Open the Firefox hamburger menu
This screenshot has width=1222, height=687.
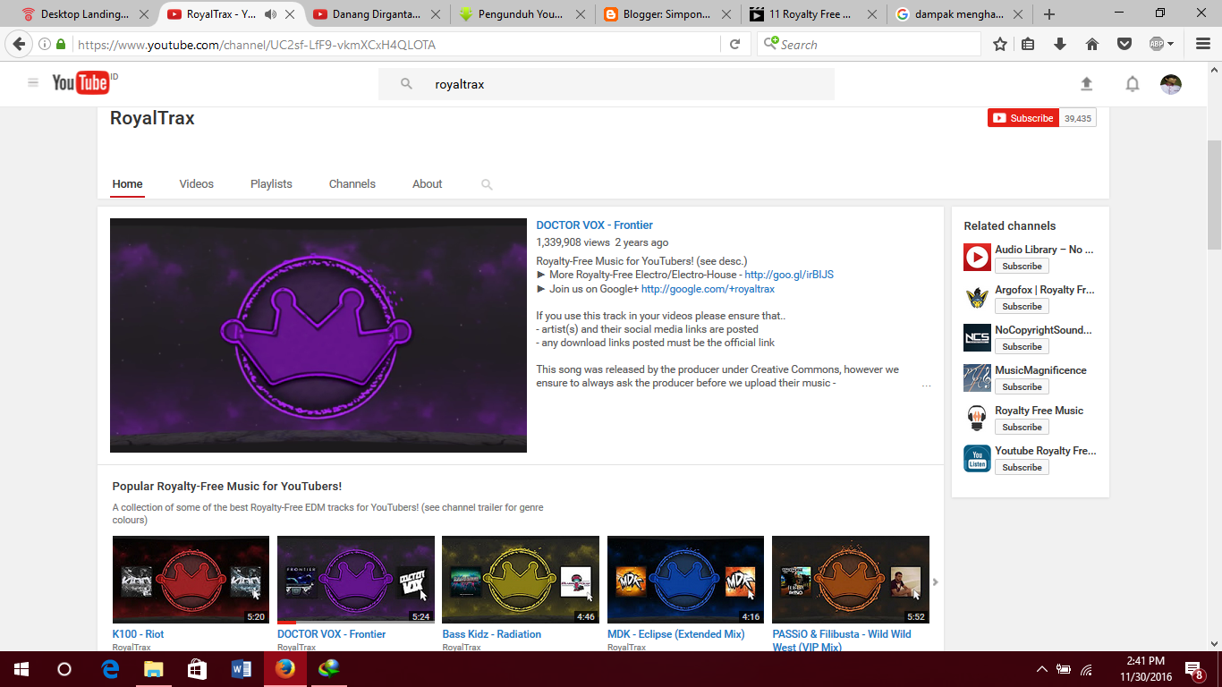coord(1201,44)
